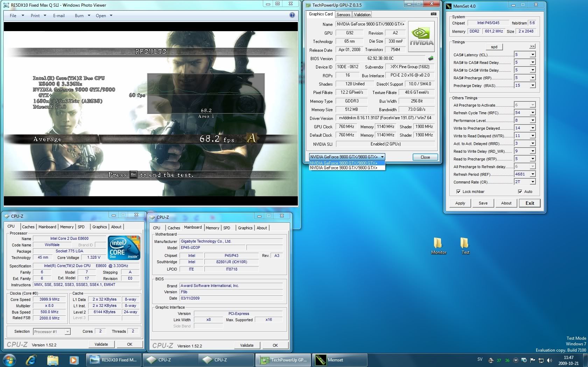Toggle the Auto checkbox in MemSet
Screen dimensions: 588x367
click(x=520, y=192)
